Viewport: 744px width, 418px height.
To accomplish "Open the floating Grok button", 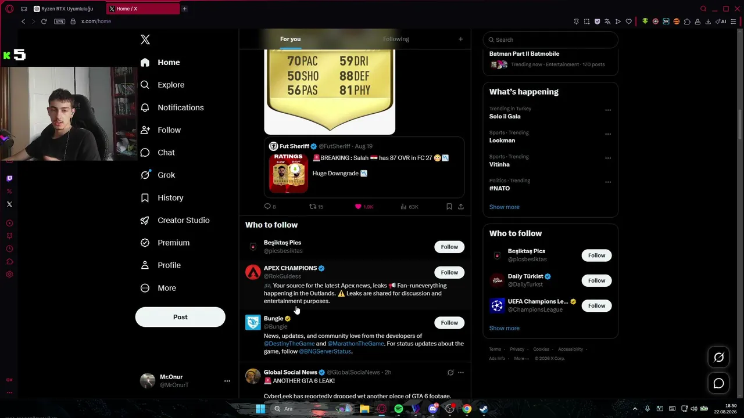I will click(x=719, y=358).
